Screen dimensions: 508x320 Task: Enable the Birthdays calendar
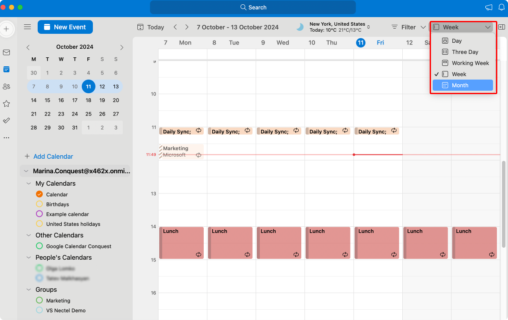(39, 204)
